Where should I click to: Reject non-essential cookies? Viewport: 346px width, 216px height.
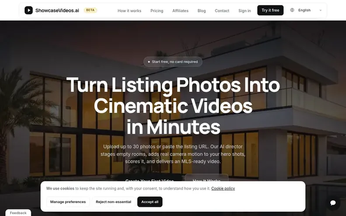[x=113, y=202]
